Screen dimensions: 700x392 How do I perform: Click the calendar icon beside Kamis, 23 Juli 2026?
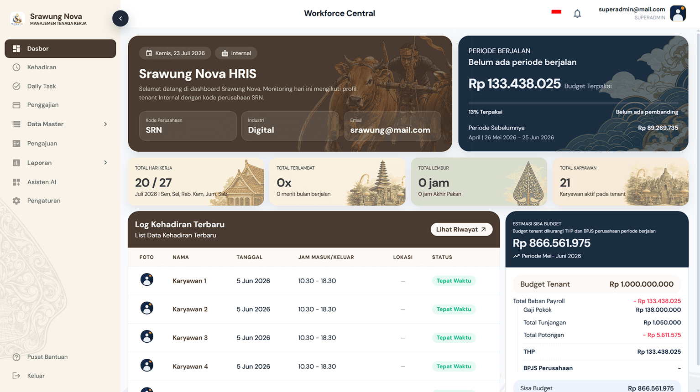pyautogui.click(x=149, y=53)
